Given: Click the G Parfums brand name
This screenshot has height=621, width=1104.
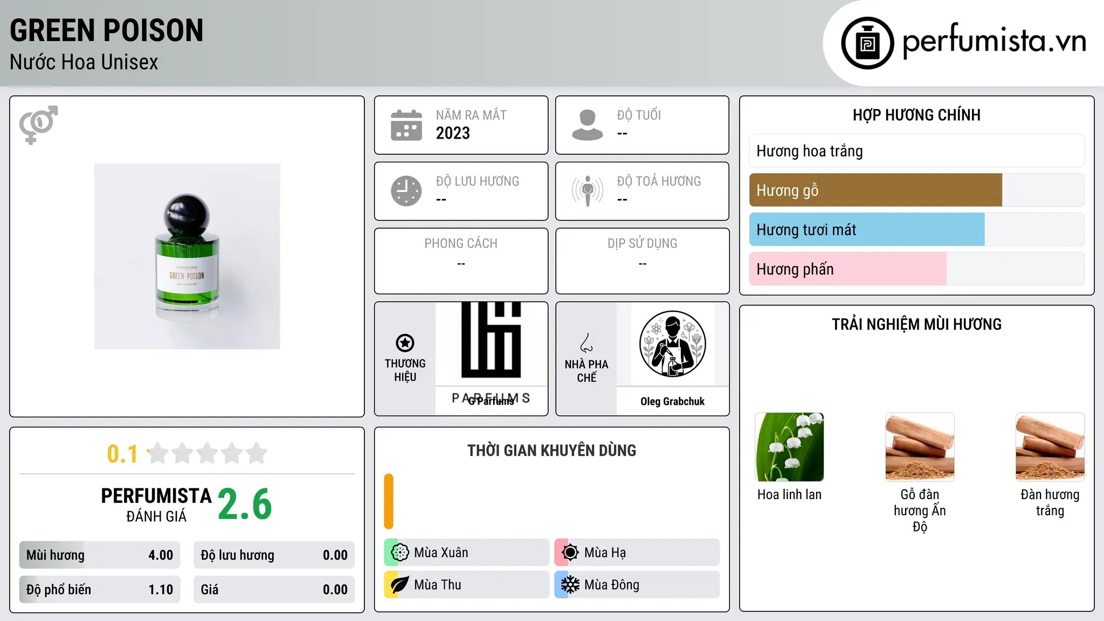Looking at the screenshot, I should pyautogui.click(x=491, y=401).
